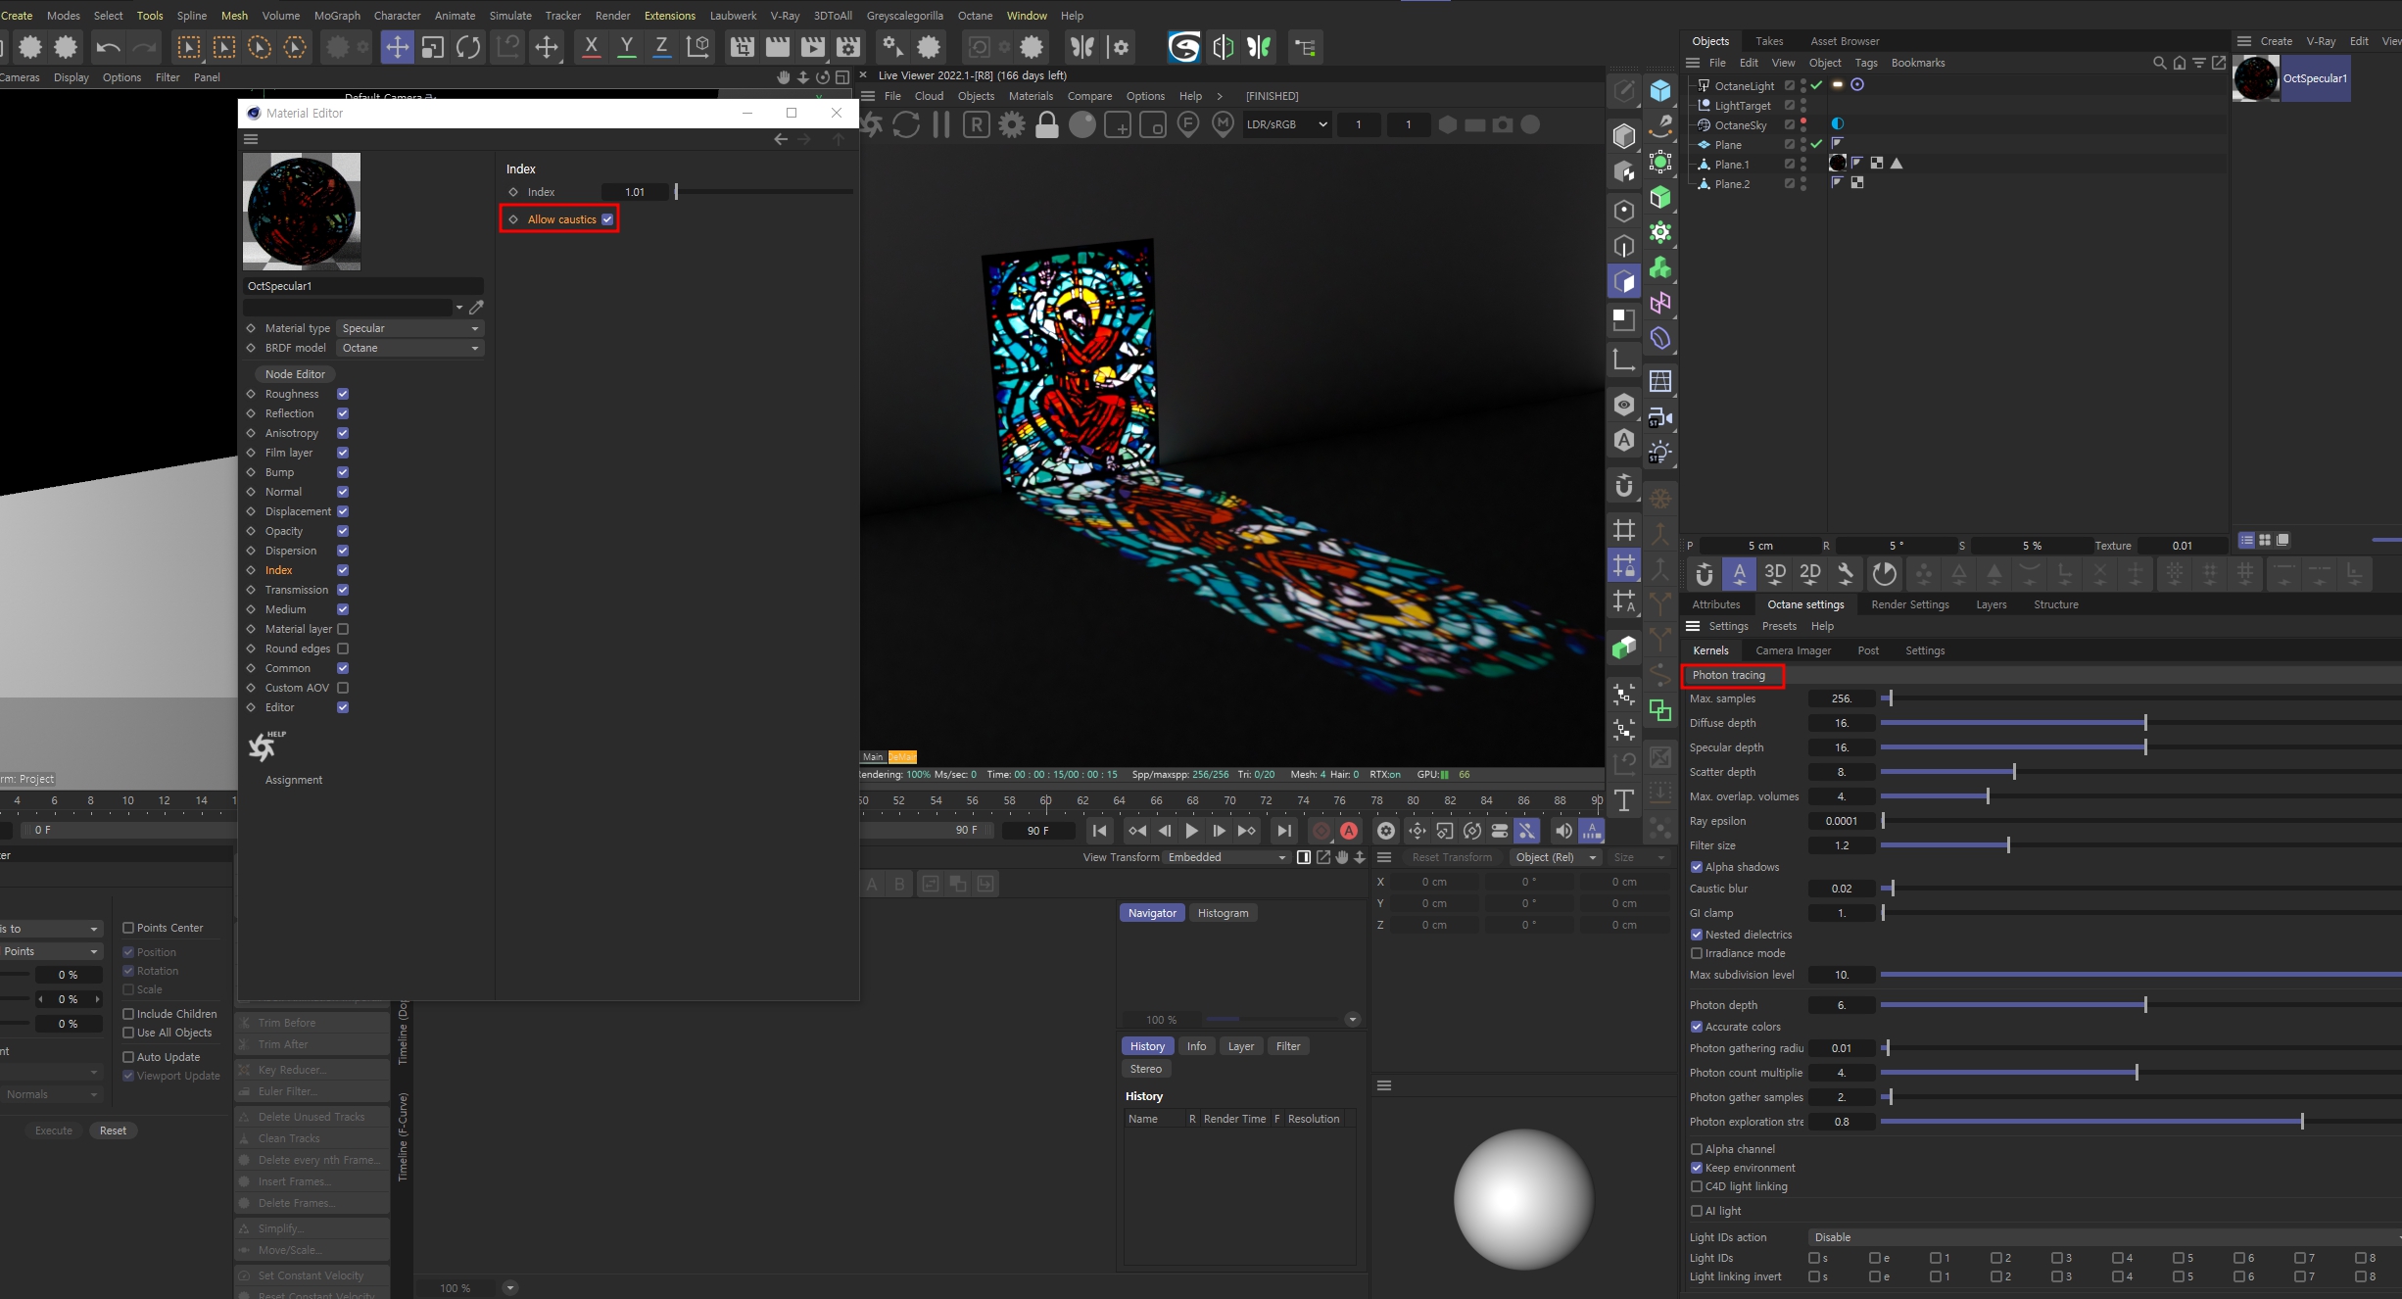Toggle the Alpha shadows checkbox

[1697, 867]
